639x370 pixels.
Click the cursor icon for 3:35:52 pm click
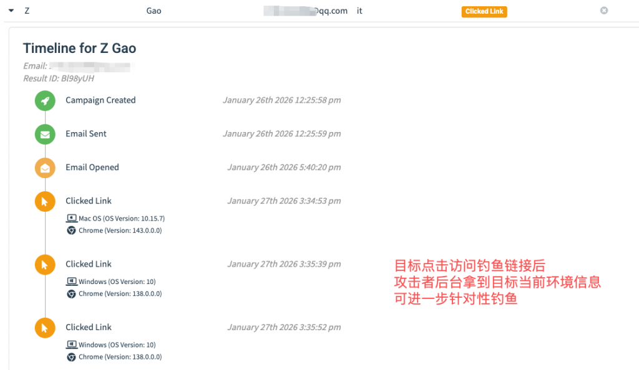(x=45, y=327)
